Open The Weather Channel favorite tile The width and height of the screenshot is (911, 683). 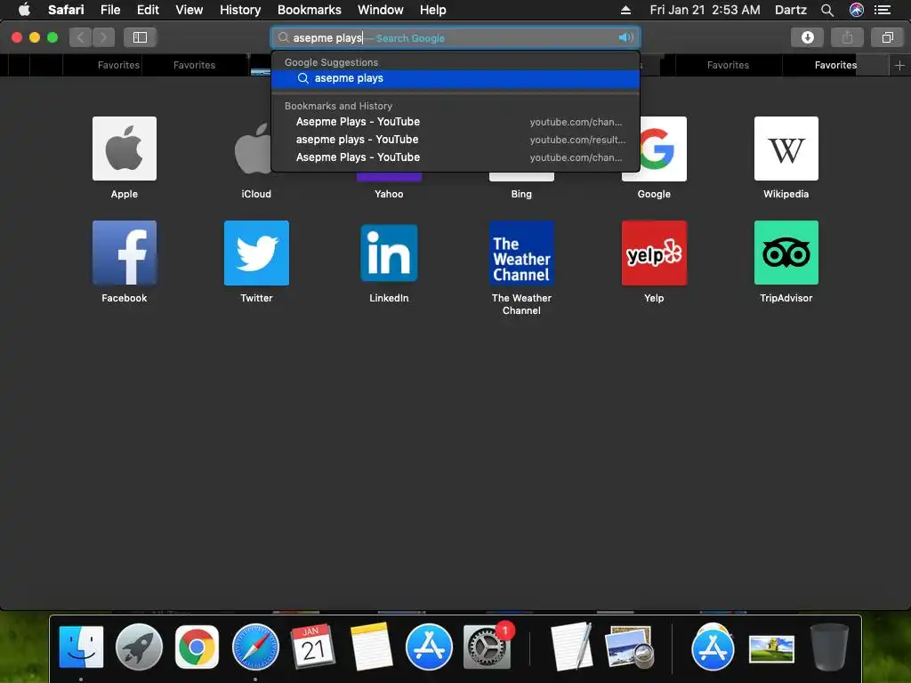coord(521,253)
